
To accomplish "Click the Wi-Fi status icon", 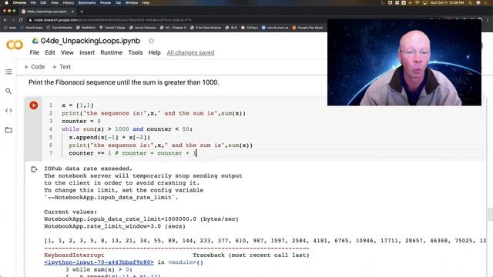I will 418,2.
